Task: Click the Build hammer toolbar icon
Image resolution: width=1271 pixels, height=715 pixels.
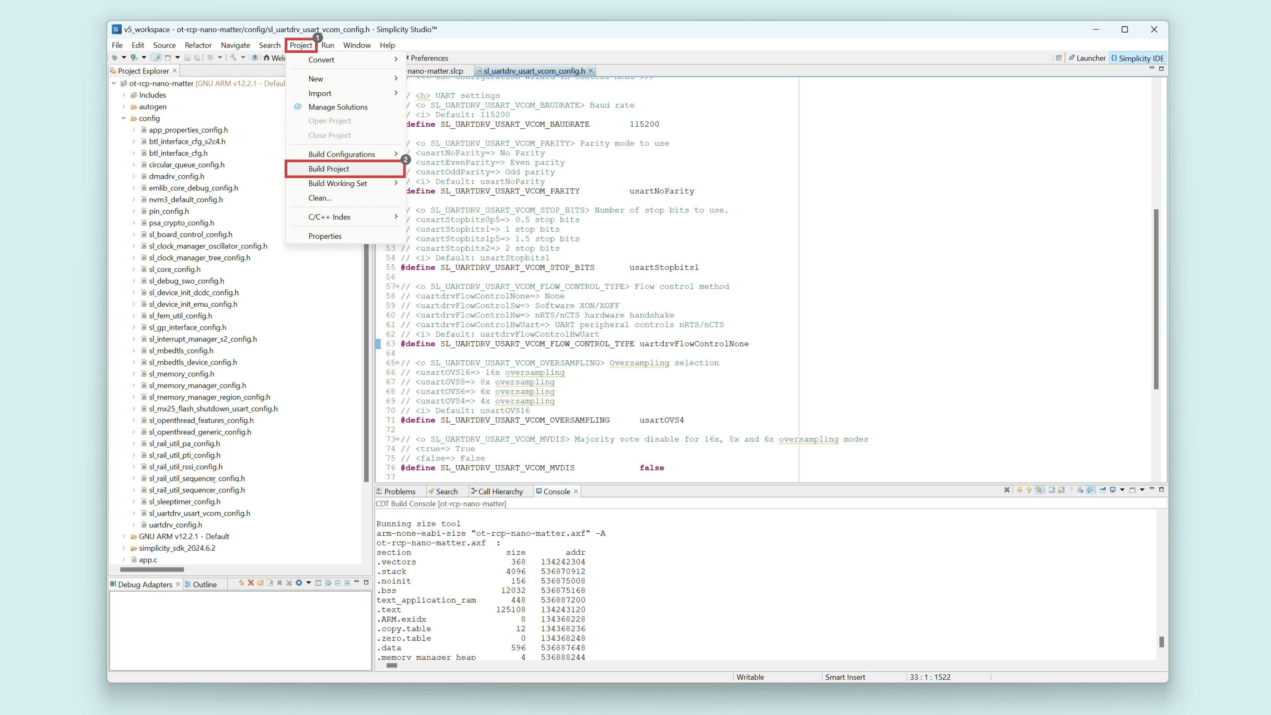Action: (233, 58)
